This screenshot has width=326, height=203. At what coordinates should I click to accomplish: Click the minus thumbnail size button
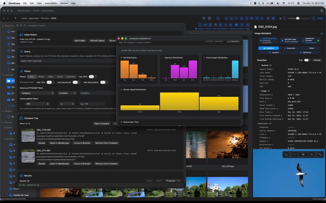click(285, 18)
